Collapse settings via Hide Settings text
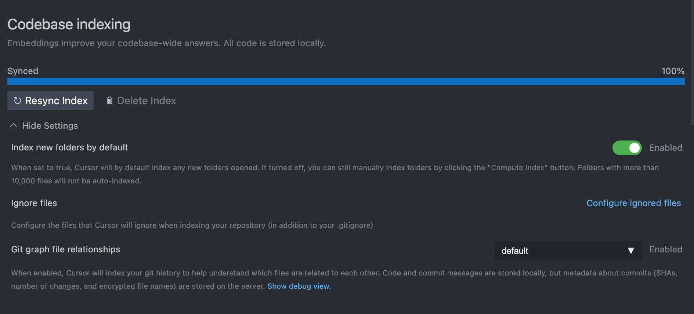 coord(50,126)
